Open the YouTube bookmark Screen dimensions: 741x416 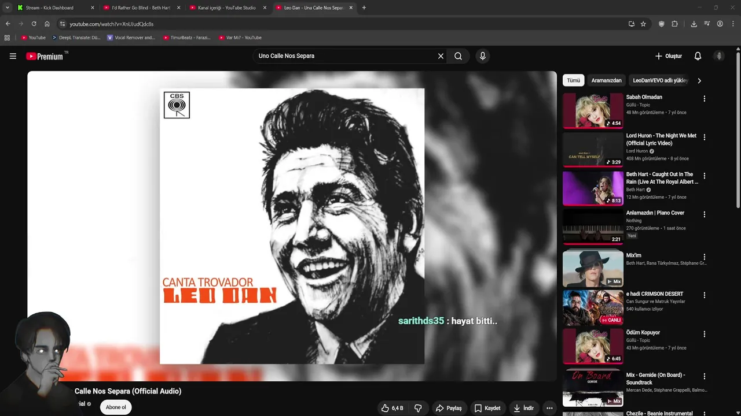click(34, 38)
